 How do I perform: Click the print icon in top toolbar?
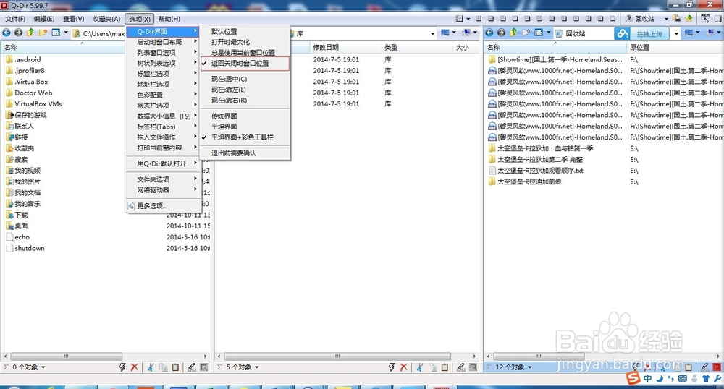click(x=676, y=19)
